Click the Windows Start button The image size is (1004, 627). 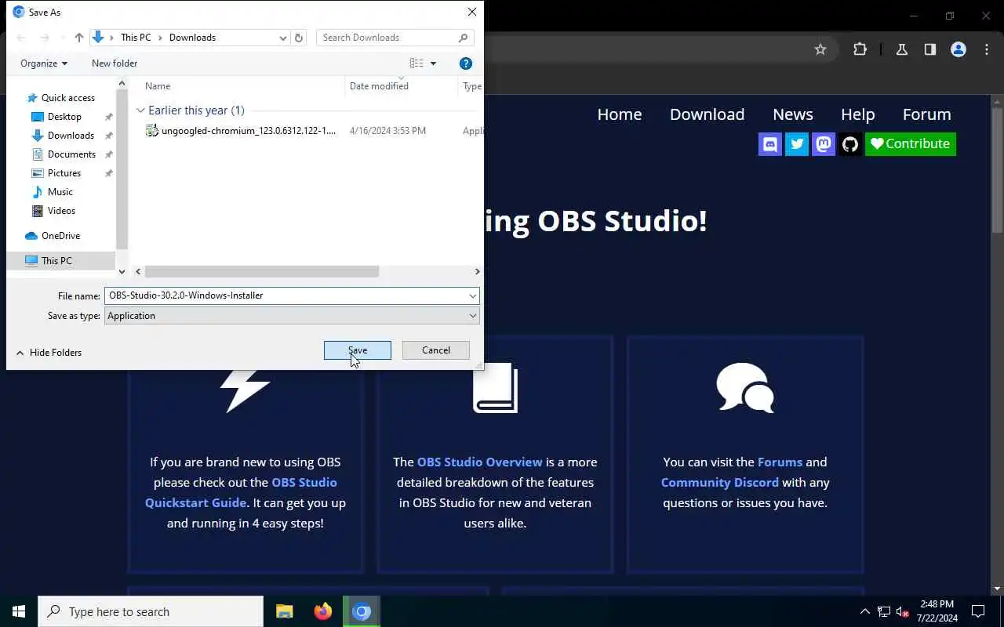coord(19,611)
